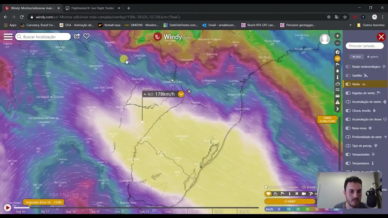388x218 pixels.
Task: Select the clouds layer icon
Action: (337, 84)
